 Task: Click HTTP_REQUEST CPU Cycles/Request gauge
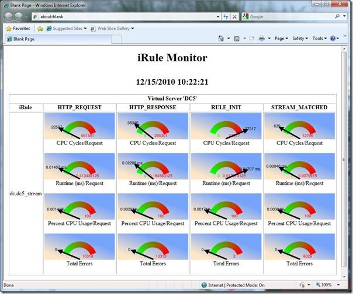click(x=79, y=126)
